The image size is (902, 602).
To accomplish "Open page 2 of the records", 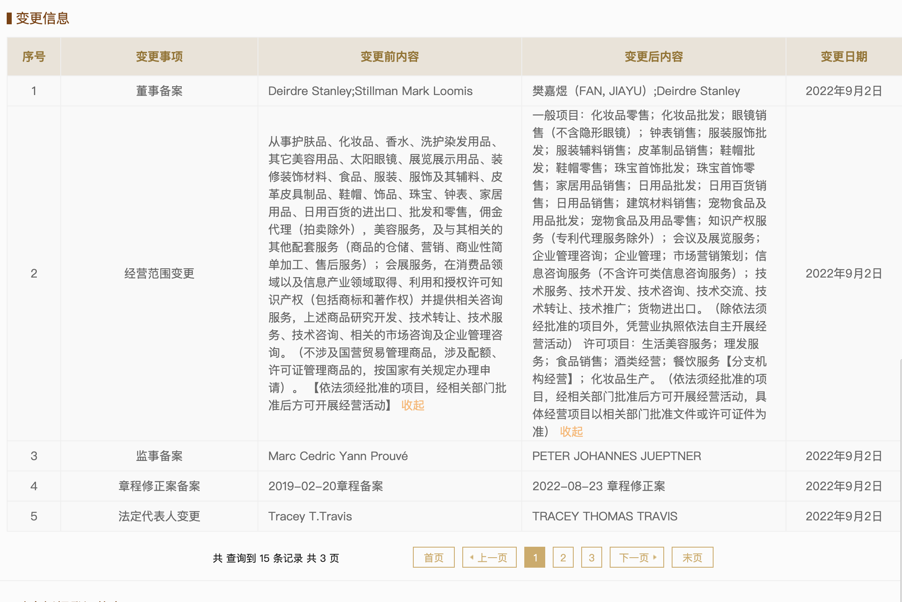I will (563, 557).
